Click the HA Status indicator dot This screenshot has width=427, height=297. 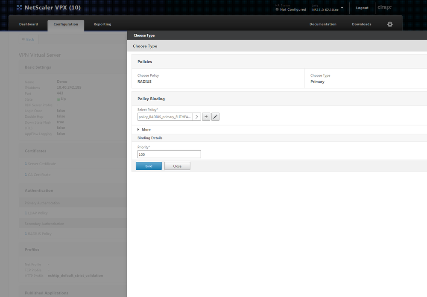pos(277,9)
